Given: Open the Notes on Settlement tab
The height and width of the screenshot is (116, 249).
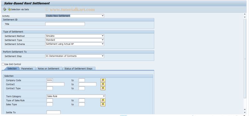Looking at the screenshot, I should [x=49, y=69].
